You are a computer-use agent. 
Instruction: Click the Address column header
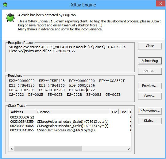coord(22,112)
